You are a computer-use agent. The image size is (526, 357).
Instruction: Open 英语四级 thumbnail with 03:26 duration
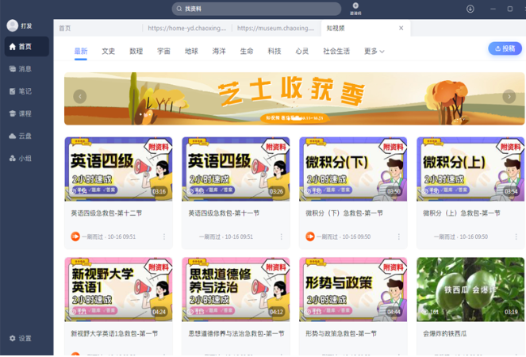pos(236,169)
